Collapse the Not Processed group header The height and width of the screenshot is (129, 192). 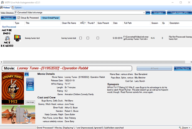pos(9,27)
